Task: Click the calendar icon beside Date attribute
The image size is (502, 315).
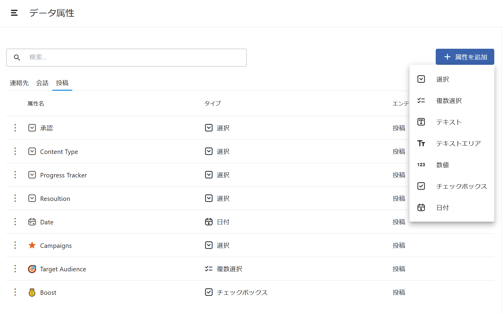Action: (32, 222)
